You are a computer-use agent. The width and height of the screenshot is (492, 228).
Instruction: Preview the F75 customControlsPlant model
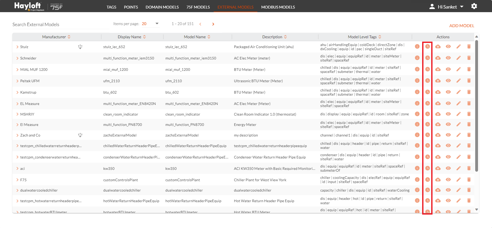click(448, 180)
